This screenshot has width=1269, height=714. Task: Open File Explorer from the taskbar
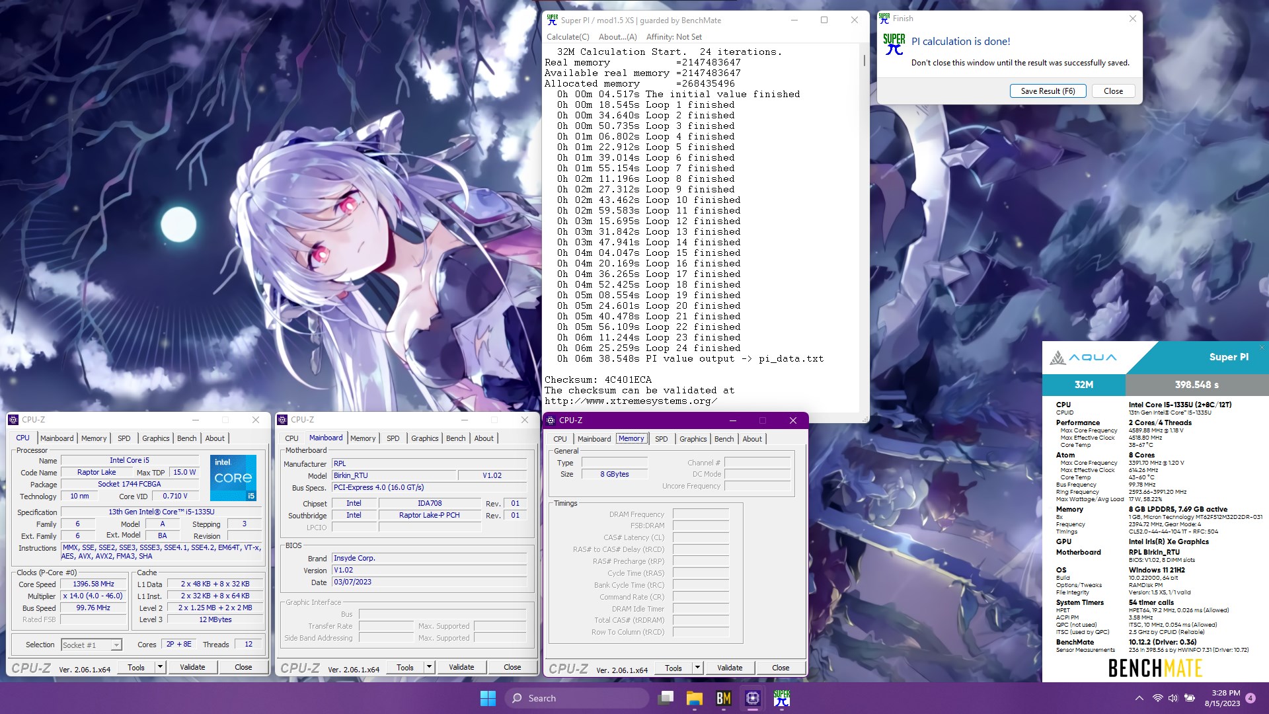pos(694,698)
